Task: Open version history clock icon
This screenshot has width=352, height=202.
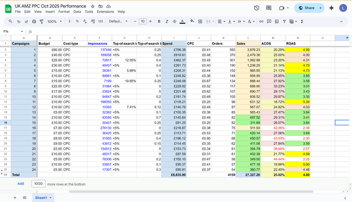Action: (257, 8)
